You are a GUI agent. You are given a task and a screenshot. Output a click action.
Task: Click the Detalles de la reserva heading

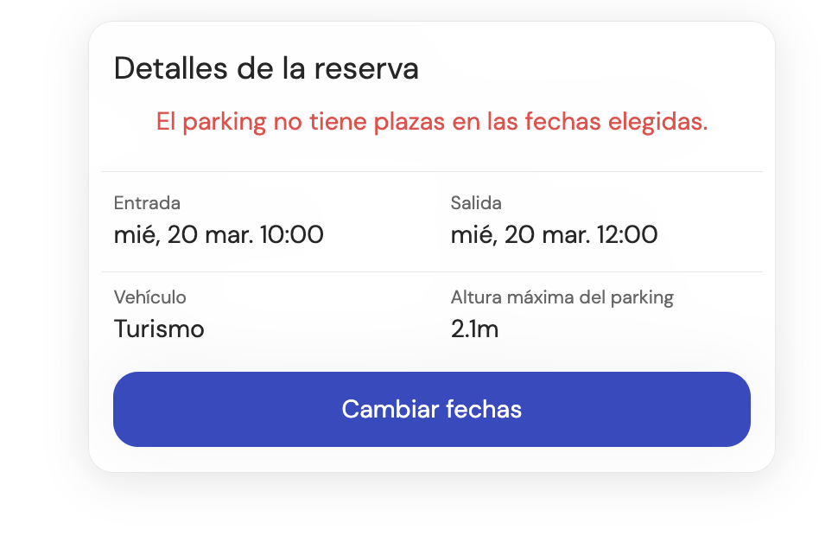pos(266,68)
